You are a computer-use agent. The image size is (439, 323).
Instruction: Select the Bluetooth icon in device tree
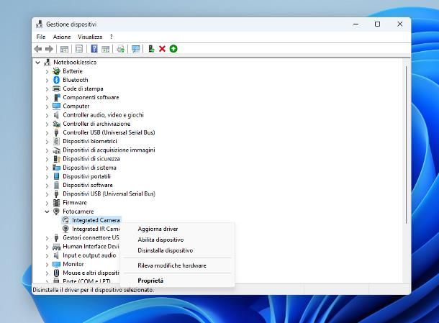(56, 80)
